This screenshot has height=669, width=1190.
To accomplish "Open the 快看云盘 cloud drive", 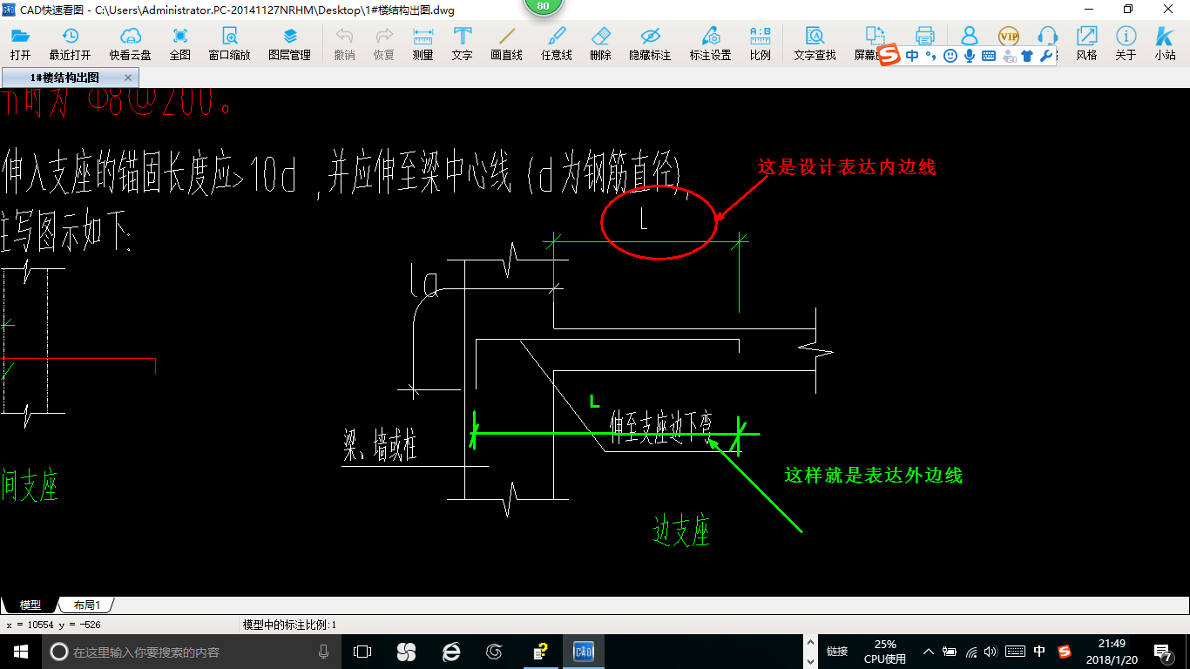I will pyautogui.click(x=130, y=44).
